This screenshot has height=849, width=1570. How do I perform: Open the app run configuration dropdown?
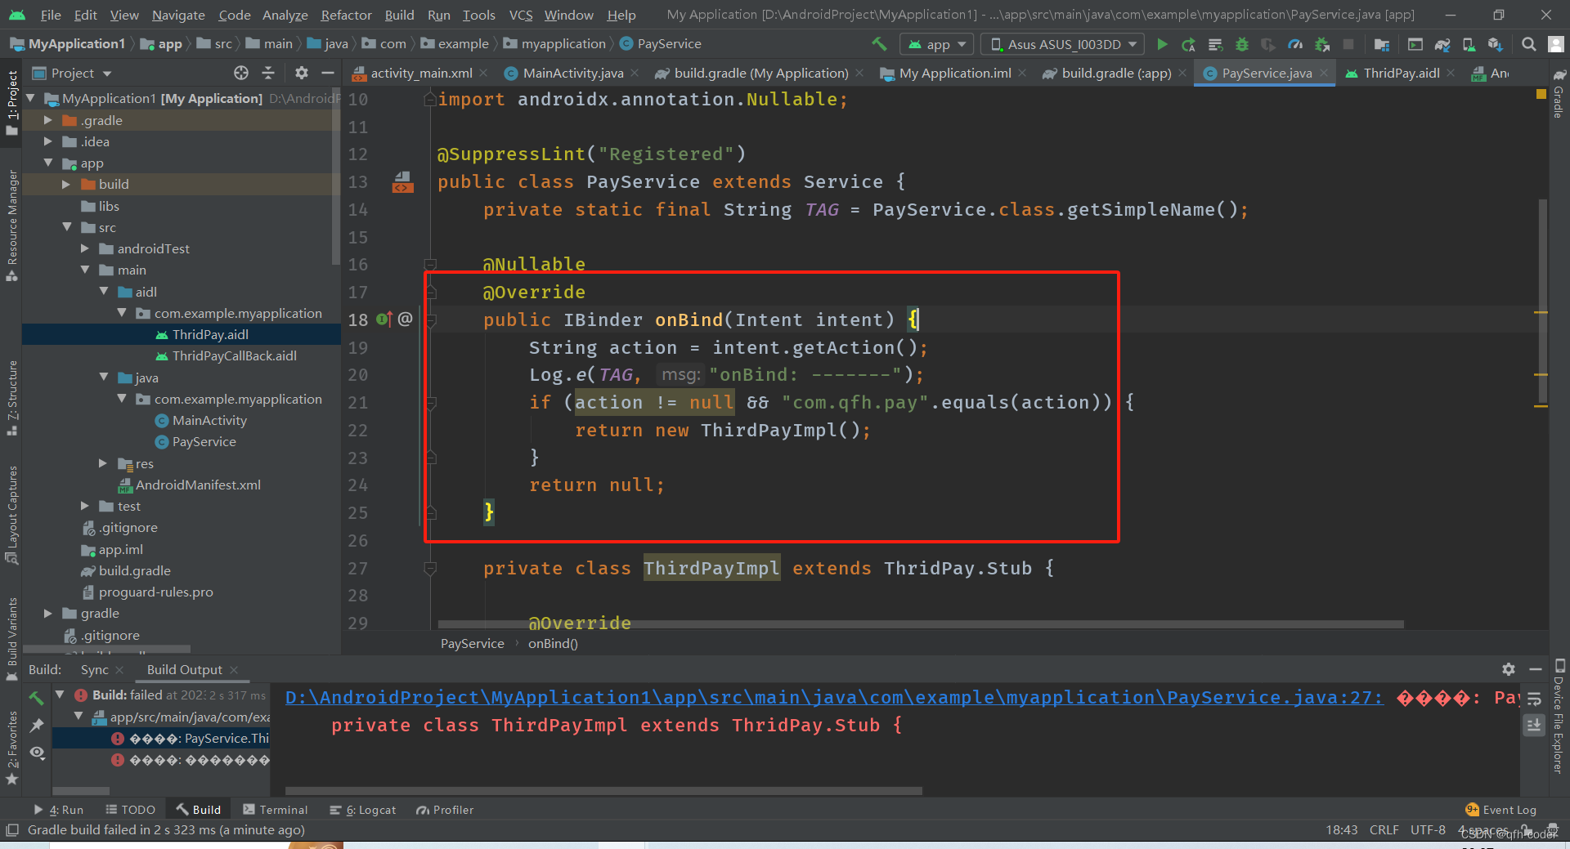(936, 44)
